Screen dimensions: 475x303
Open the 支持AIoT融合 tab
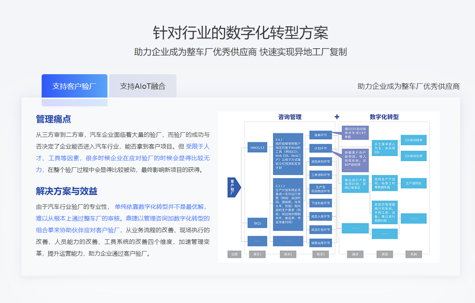click(x=142, y=86)
